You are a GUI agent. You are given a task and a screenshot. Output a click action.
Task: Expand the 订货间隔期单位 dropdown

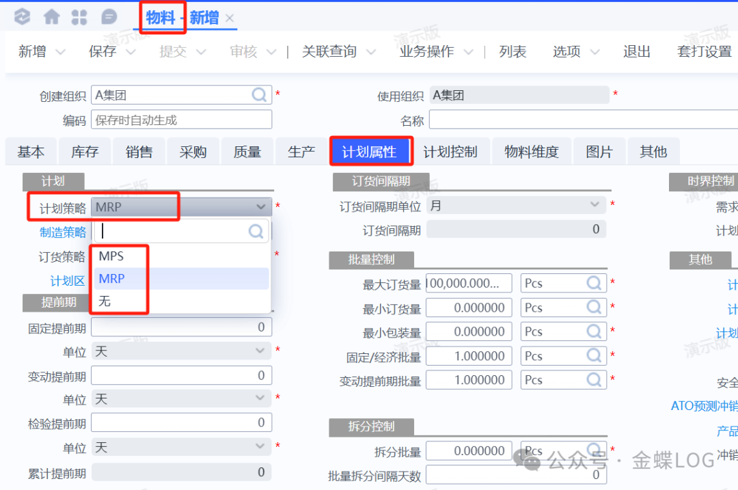click(x=594, y=205)
